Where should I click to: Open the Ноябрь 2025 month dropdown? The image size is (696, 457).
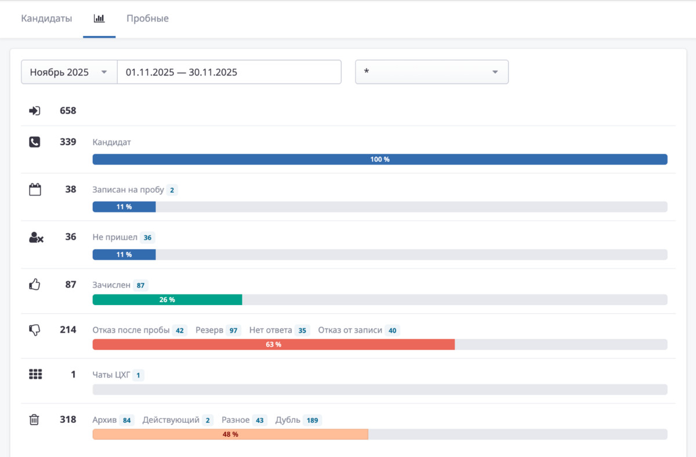69,72
